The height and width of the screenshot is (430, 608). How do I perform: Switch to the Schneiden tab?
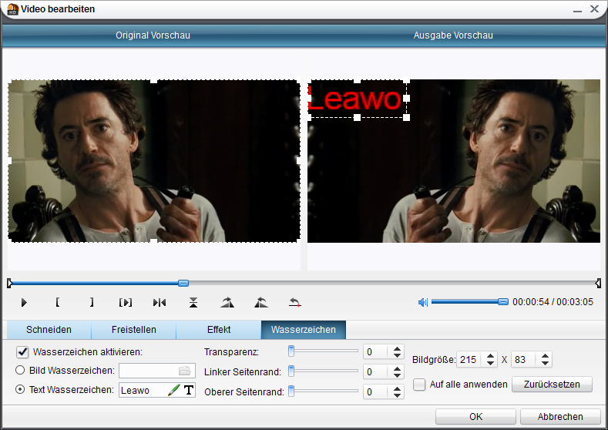point(49,330)
